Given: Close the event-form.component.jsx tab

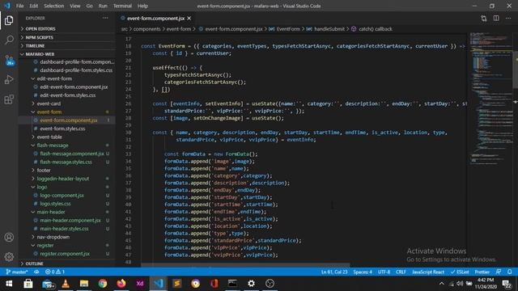Looking at the screenshot, I should click(189, 19).
